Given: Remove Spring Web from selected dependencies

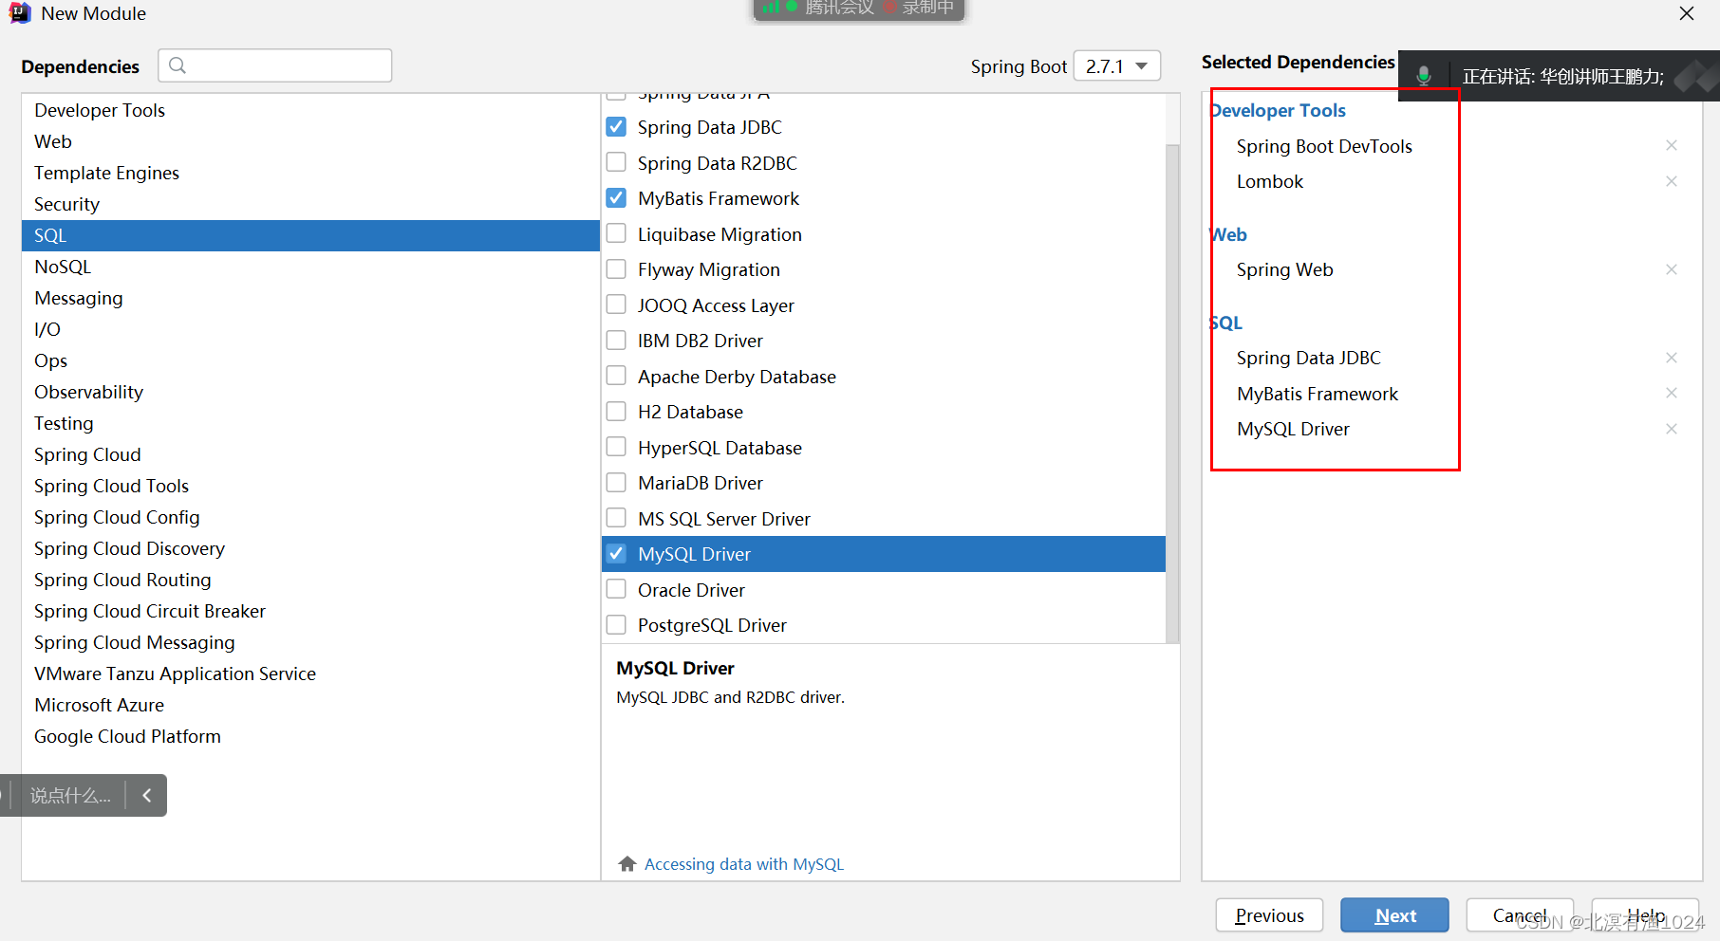Looking at the screenshot, I should [1672, 269].
